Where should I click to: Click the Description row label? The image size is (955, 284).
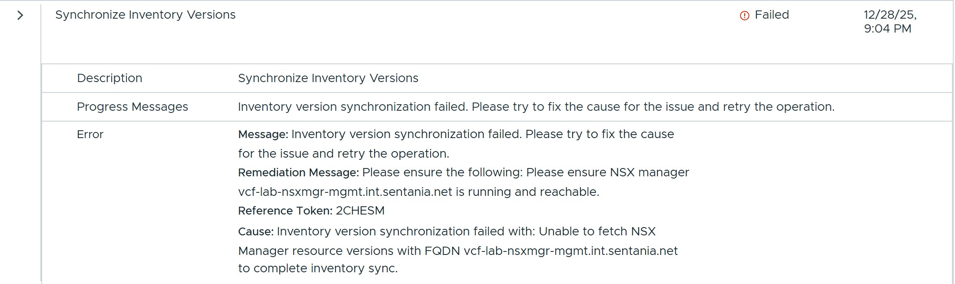coord(109,78)
